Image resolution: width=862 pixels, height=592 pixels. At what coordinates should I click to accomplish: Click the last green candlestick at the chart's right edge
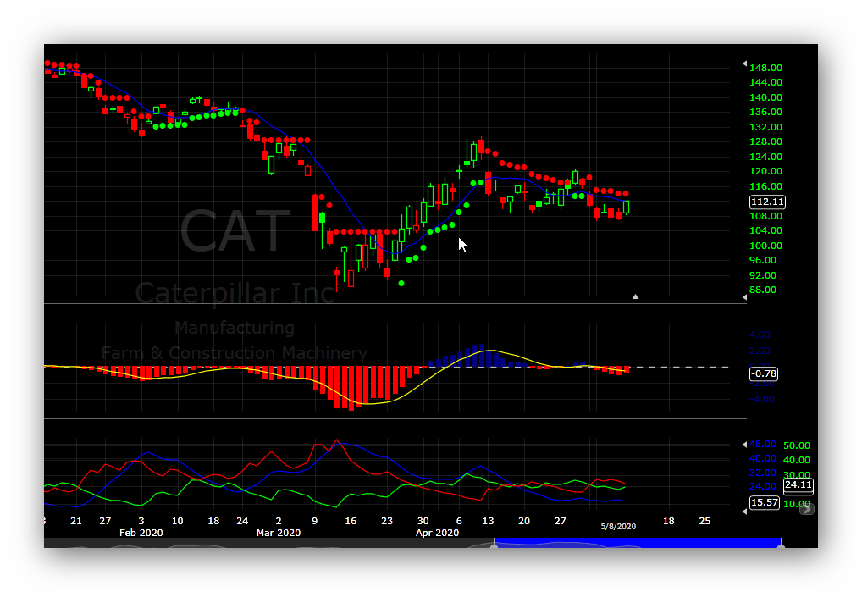point(626,207)
